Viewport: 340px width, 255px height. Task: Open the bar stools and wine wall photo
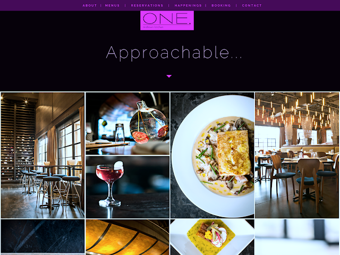pyautogui.click(x=42, y=155)
